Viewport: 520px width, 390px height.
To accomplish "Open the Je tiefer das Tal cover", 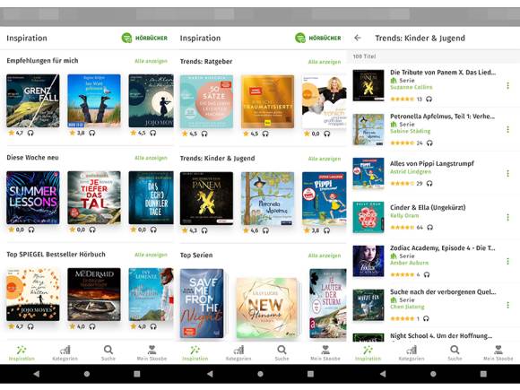I will [x=94, y=197].
